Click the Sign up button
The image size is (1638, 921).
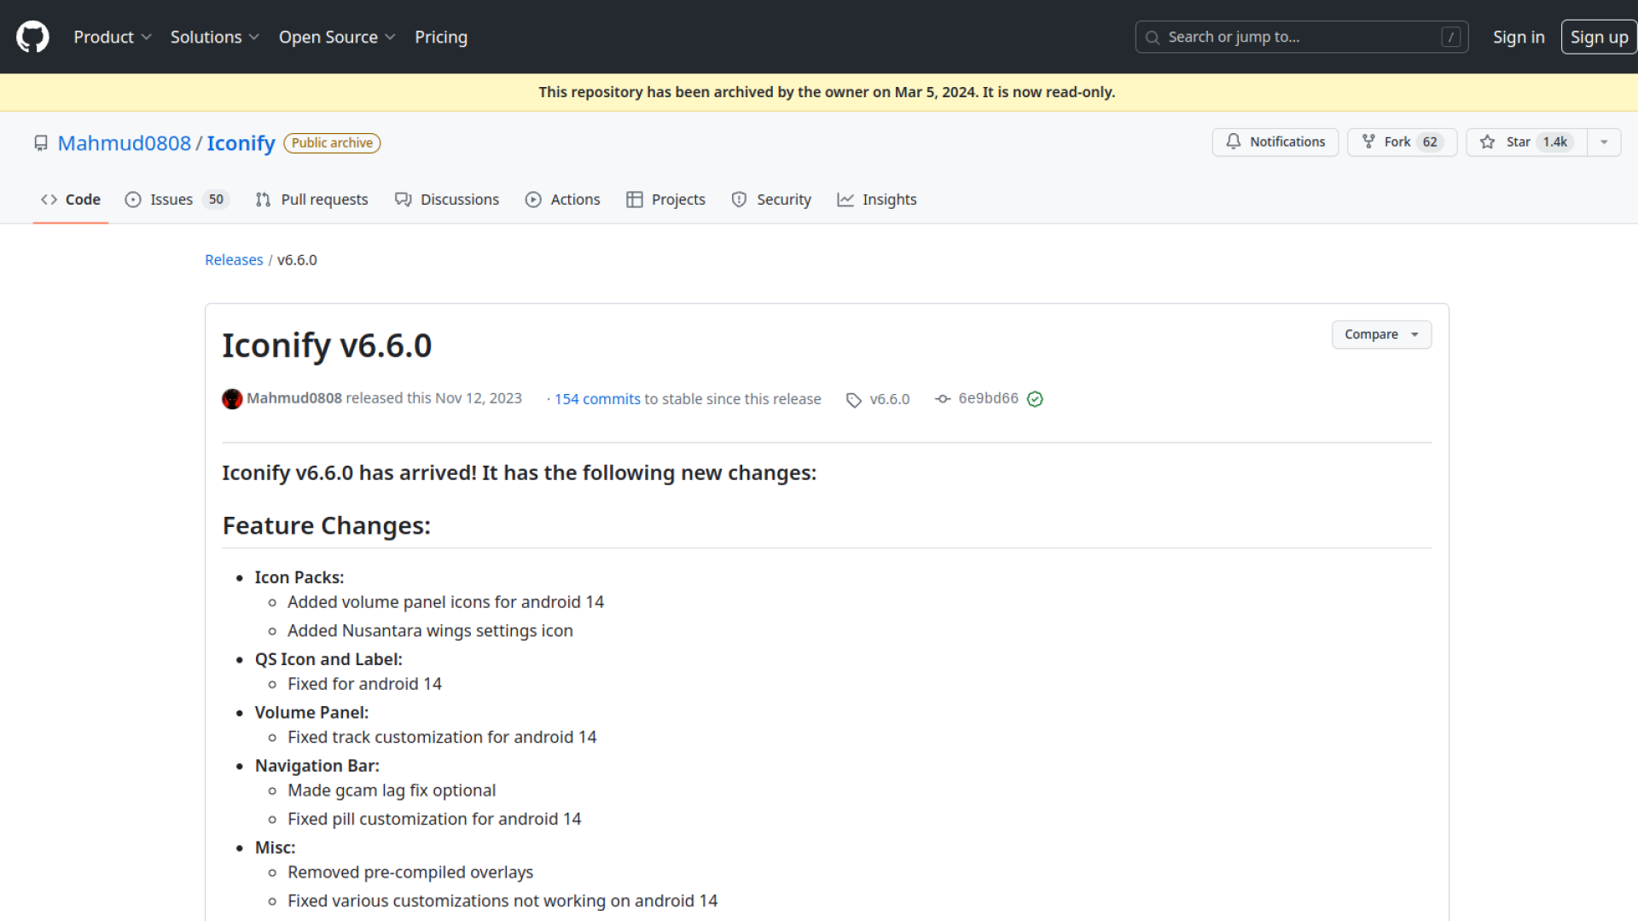pyautogui.click(x=1598, y=37)
